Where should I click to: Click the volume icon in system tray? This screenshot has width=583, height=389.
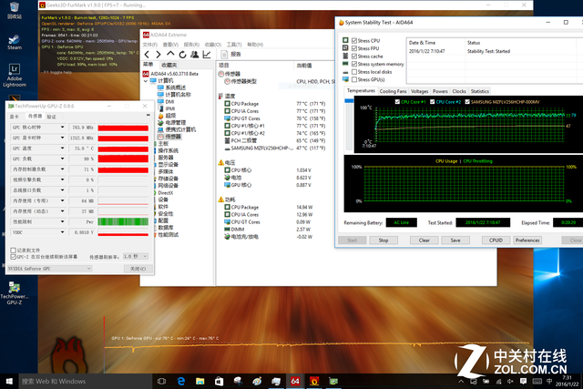coord(510,382)
